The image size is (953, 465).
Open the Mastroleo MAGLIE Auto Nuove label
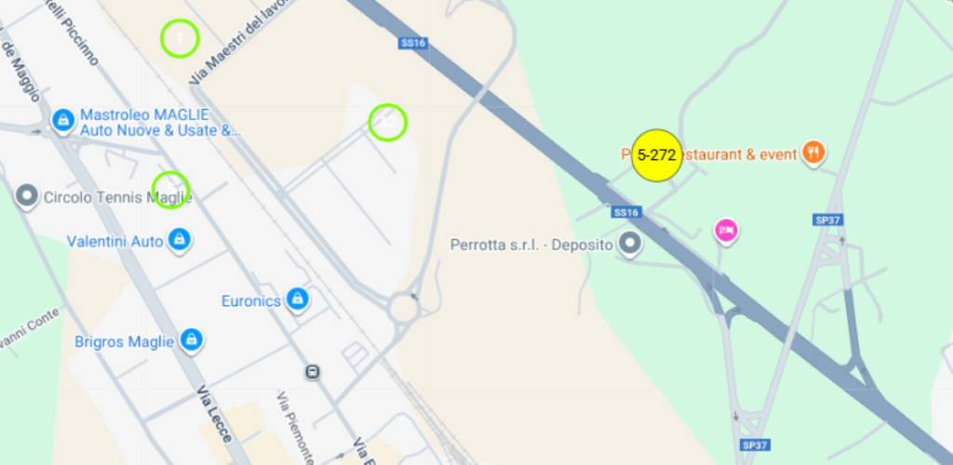(160, 123)
